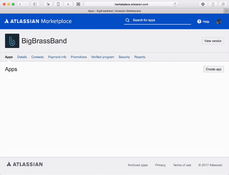Click the Share icon in Safari toolbar
The height and width of the screenshot is (175, 229).
pyautogui.click(x=213, y=4)
